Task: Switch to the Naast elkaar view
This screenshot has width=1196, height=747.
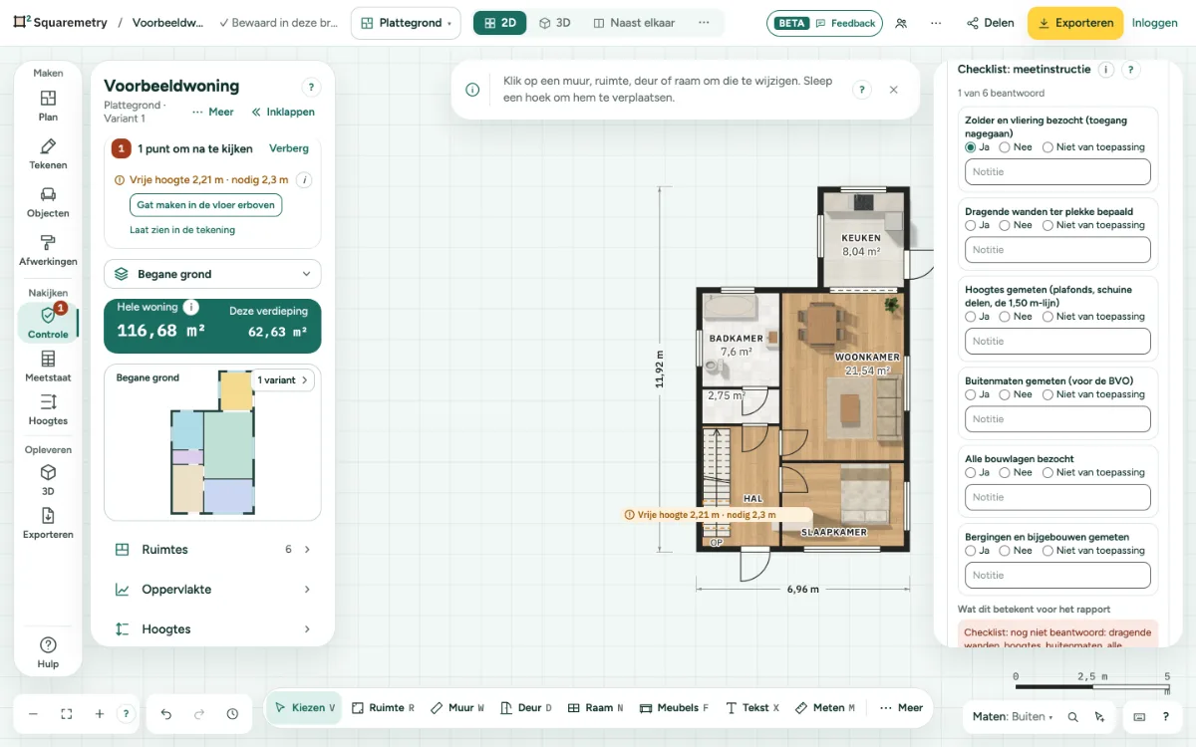Action: pos(634,23)
